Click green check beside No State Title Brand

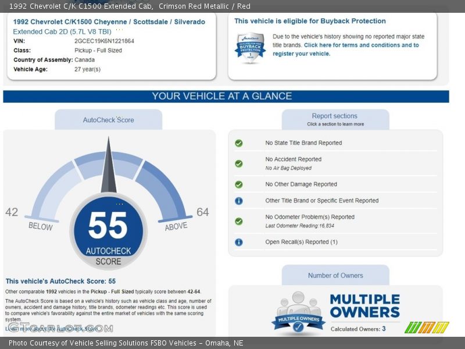click(238, 143)
